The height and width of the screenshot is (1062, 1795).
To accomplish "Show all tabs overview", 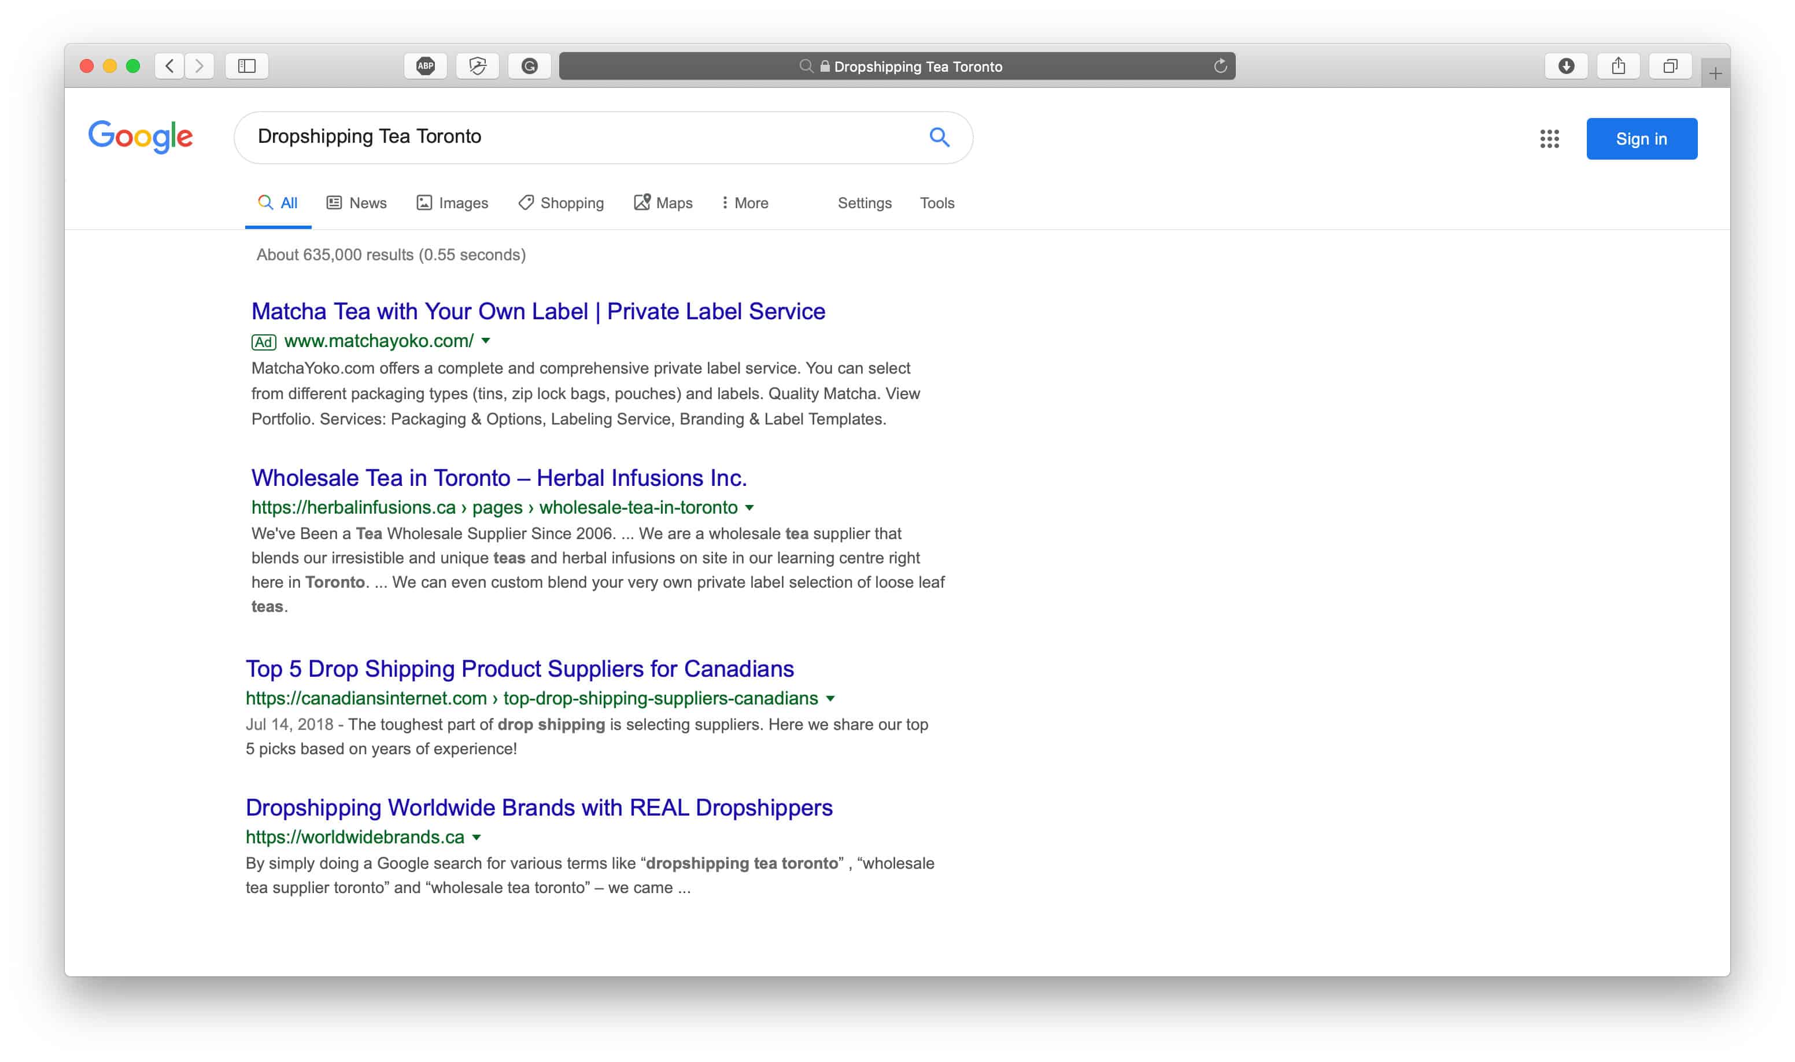I will click(x=1670, y=66).
